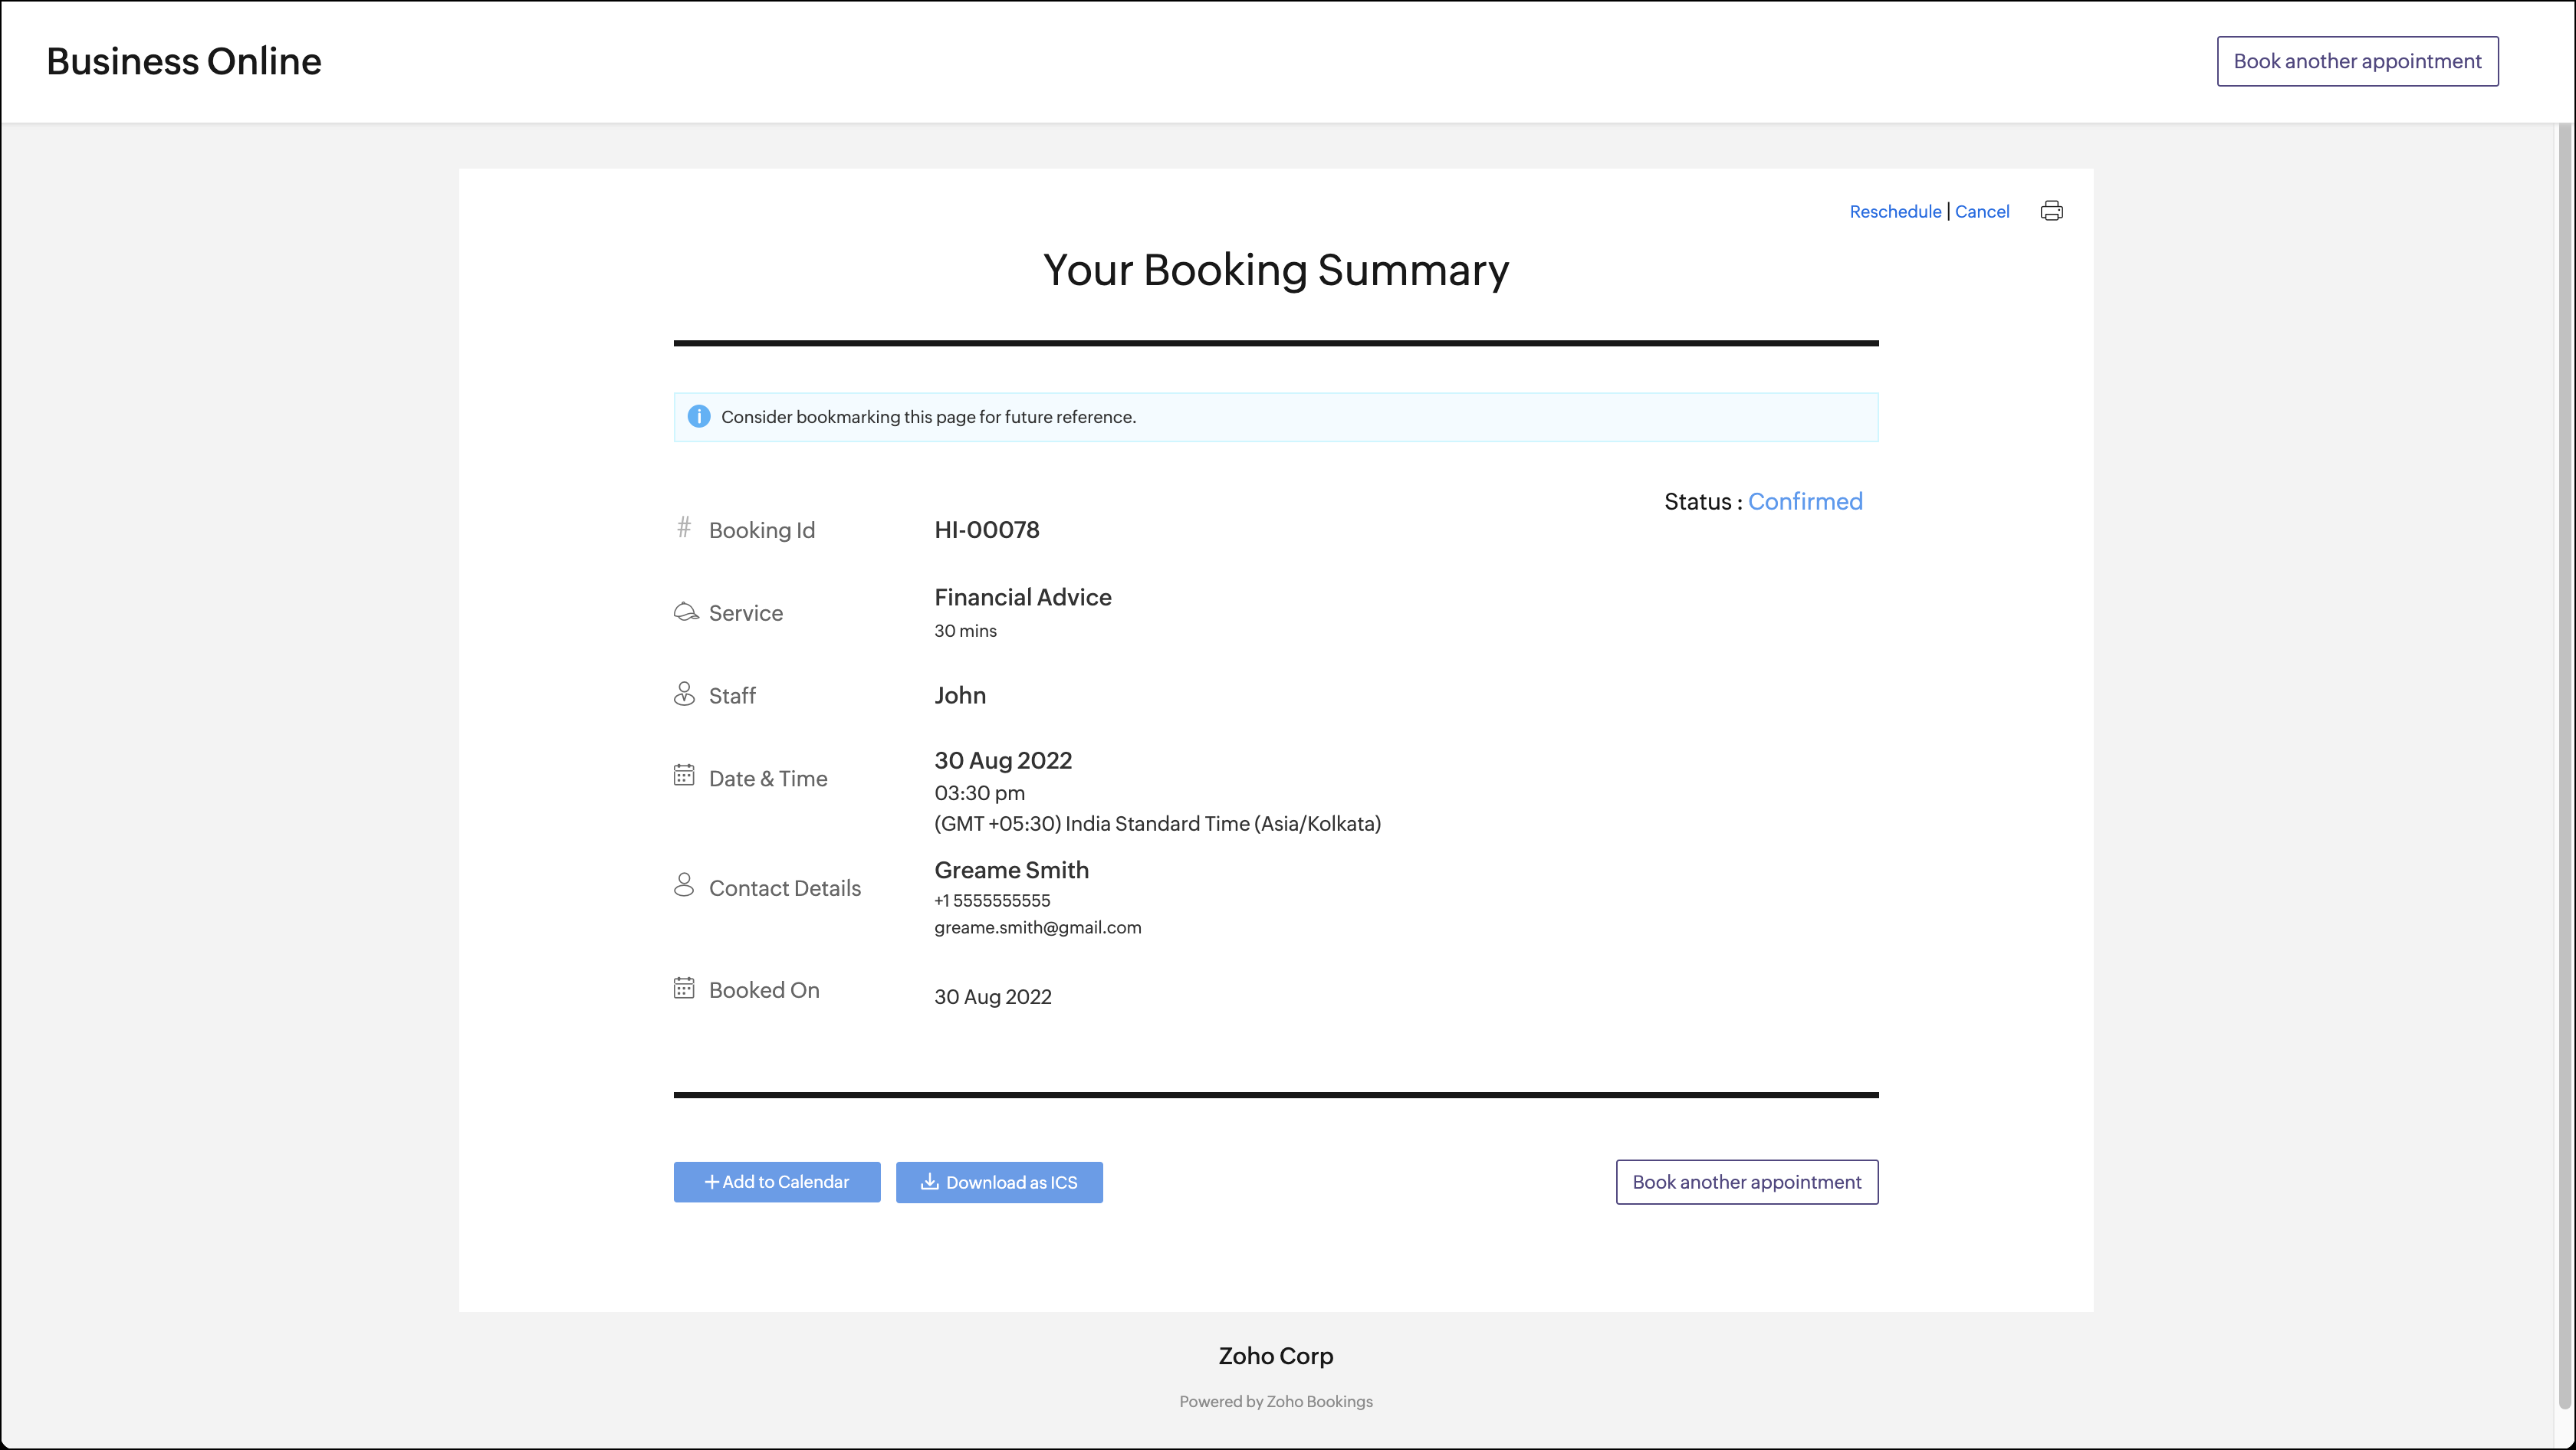Click the Contact Details user icon

[x=684, y=884]
